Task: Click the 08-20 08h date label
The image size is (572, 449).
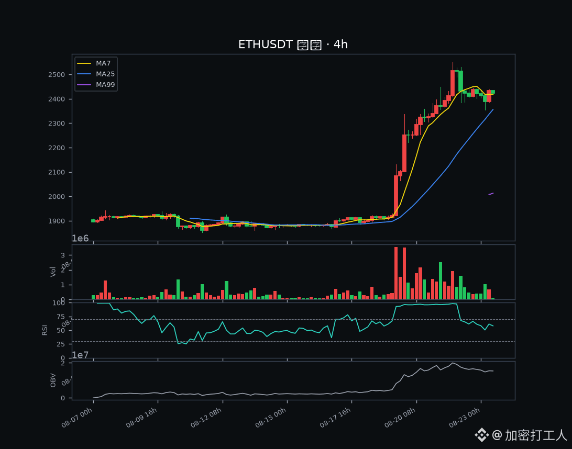Action: point(400,418)
